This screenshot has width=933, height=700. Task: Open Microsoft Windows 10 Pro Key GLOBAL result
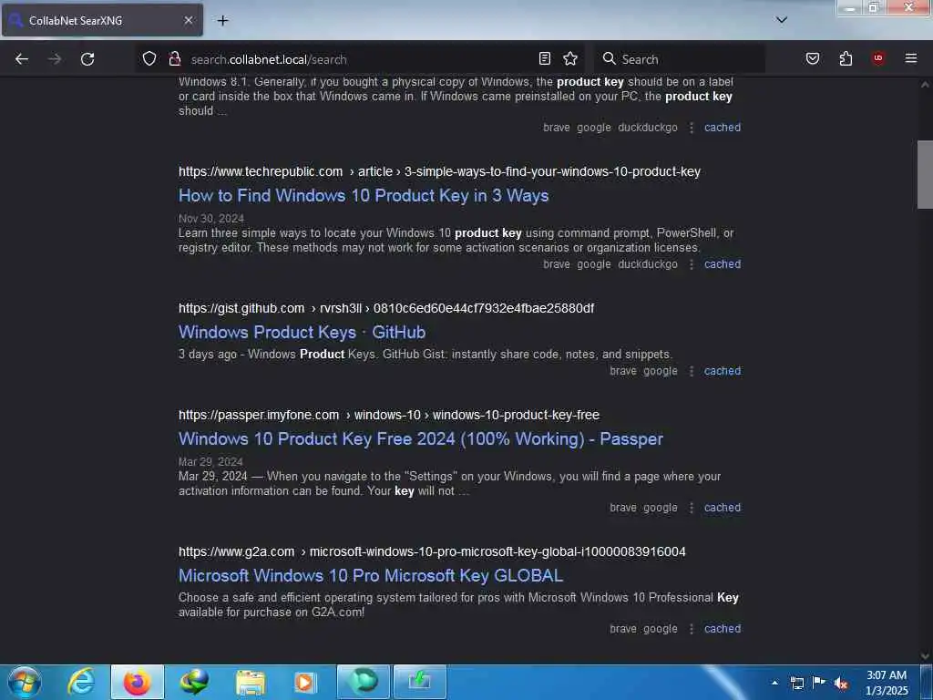click(371, 576)
